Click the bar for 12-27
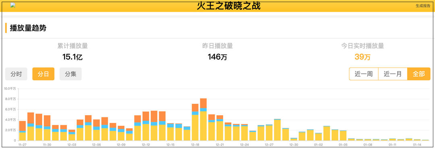The width and height of the screenshot is (435, 149). pos(269,132)
